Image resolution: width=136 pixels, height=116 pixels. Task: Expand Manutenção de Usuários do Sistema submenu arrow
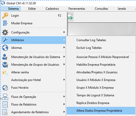64,57
